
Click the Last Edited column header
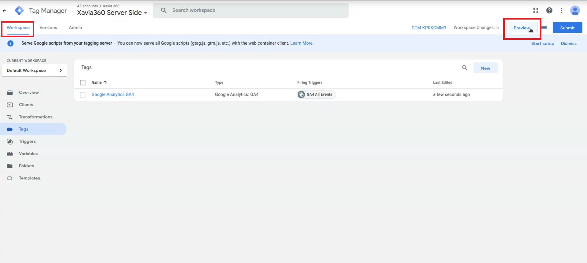[x=443, y=82]
